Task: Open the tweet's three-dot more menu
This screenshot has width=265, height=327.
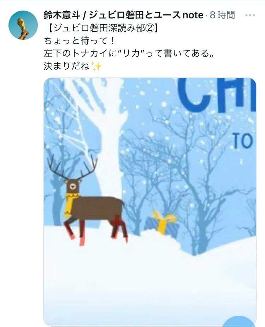Action: 250,15
